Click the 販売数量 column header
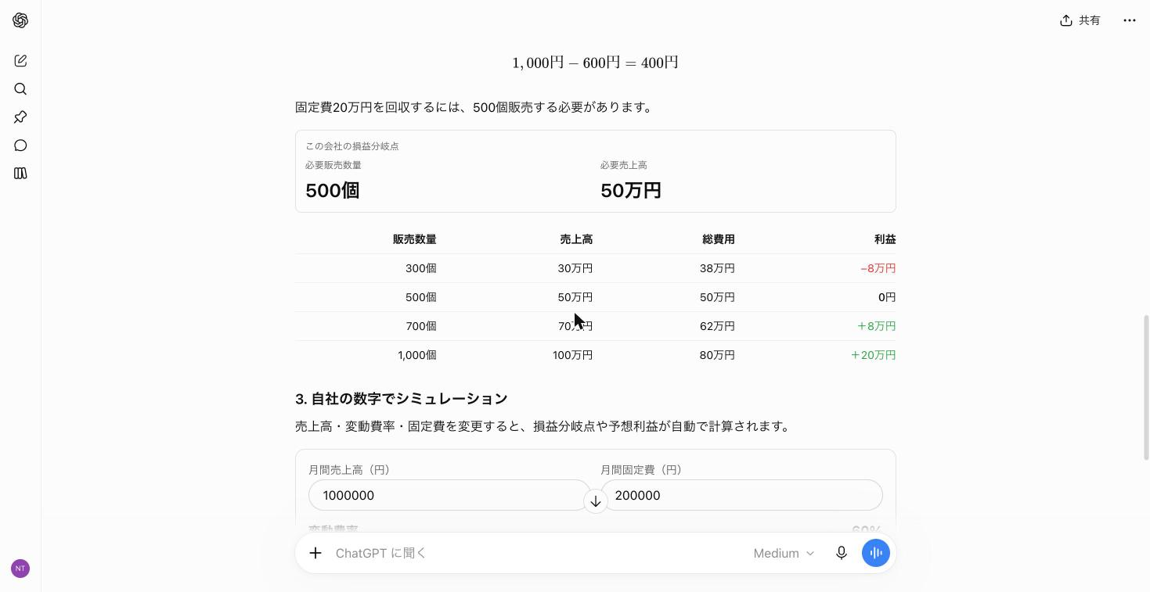1150x592 pixels. click(414, 239)
